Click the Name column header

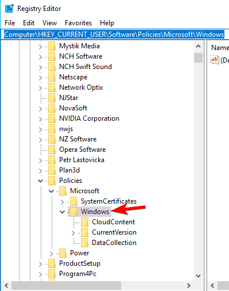coord(220,48)
